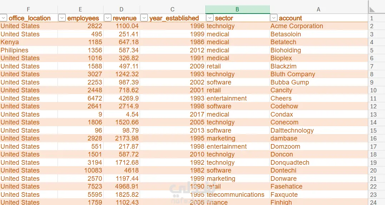Click the Kenya office location cell

[10, 42]
